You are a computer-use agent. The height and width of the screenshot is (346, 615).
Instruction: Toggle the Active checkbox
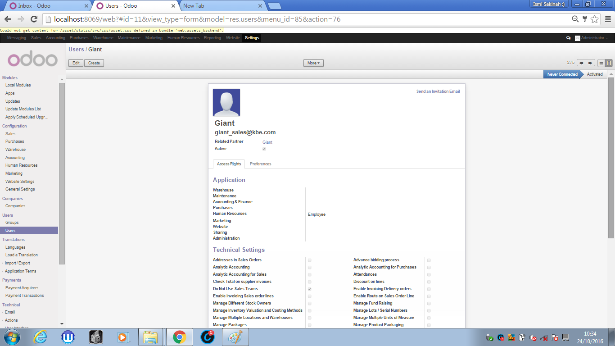pos(264,149)
